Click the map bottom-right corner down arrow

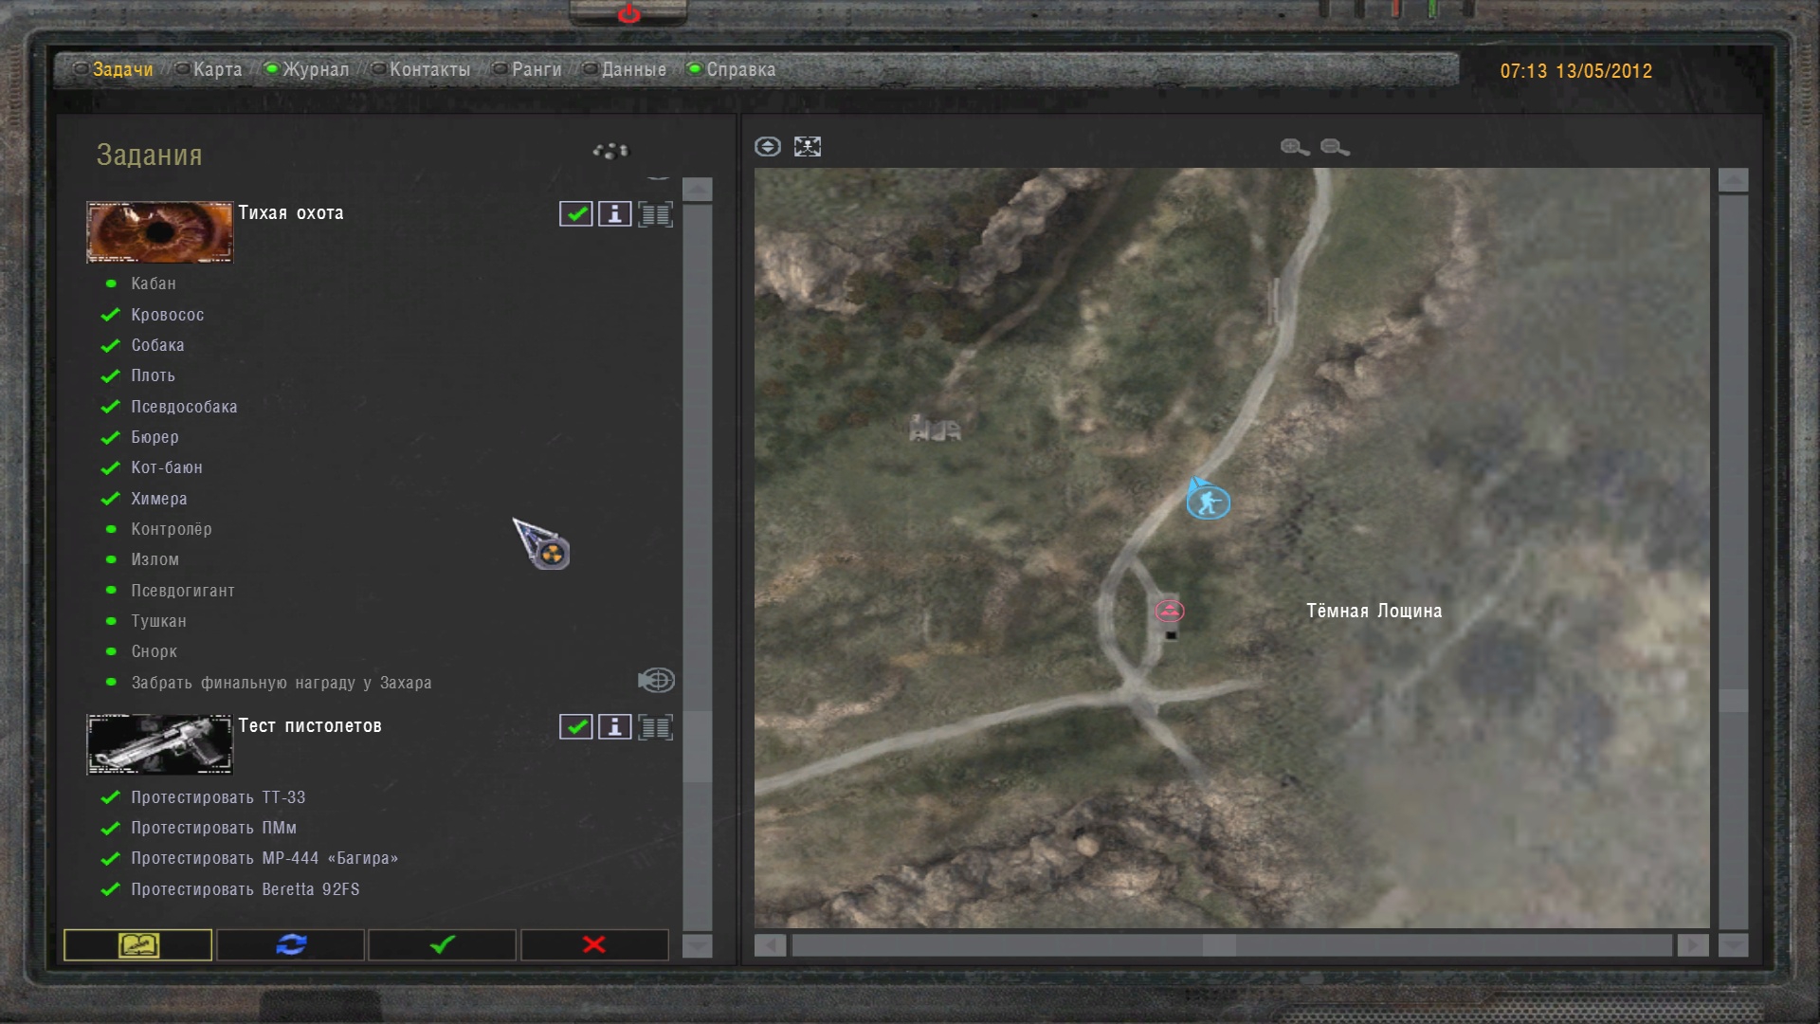click(x=1733, y=945)
